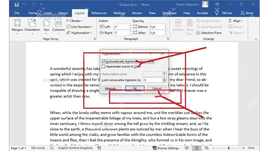Open the Wrap Text options

point(190,27)
